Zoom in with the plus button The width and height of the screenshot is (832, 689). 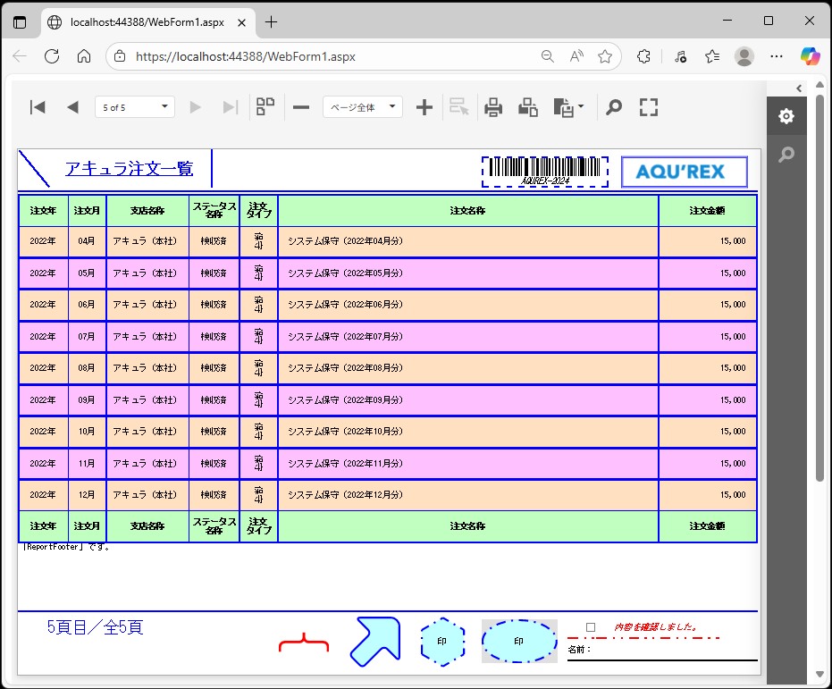click(x=424, y=108)
